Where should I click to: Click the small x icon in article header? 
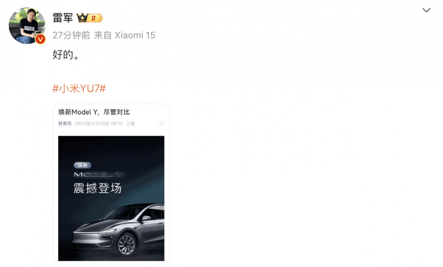click(161, 123)
